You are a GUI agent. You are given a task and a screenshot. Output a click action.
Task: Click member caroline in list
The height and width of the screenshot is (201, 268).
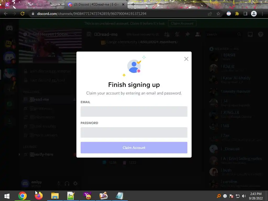[x=236, y=183]
